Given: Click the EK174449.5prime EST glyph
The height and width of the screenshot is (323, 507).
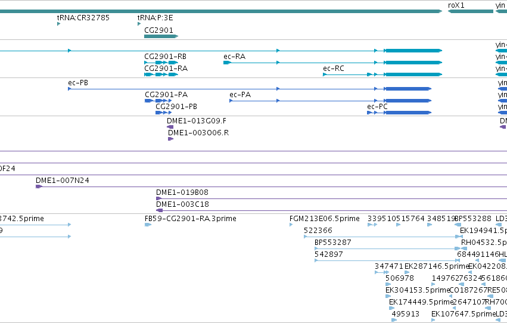Looking at the screenshot, I should tap(391, 308).
